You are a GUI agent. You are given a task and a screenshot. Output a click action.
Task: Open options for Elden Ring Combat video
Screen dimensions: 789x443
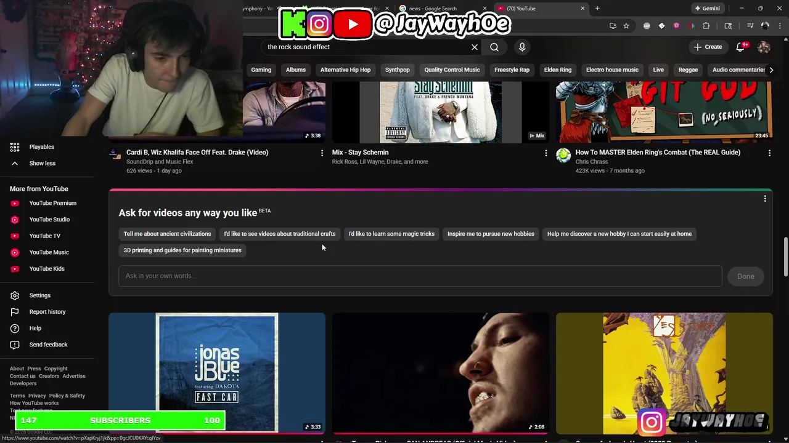[769, 153]
